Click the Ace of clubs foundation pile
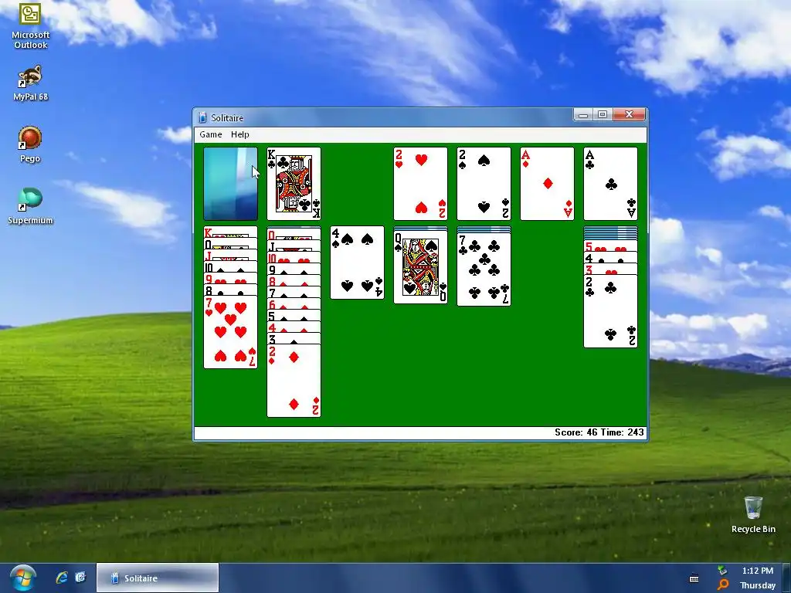The width and height of the screenshot is (791, 593). pyautogui.click(x=610, y=184)
